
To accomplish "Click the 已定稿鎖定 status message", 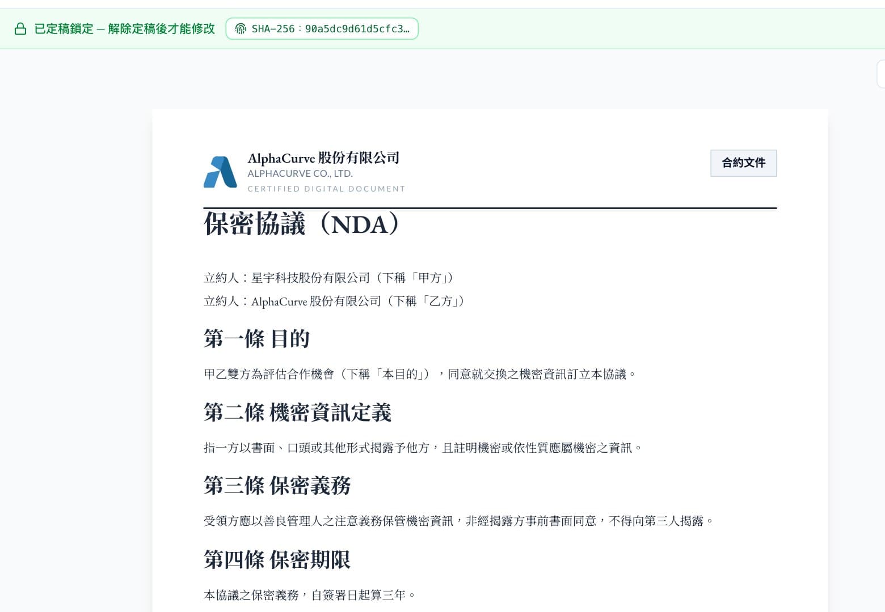I will coord(125,29).
